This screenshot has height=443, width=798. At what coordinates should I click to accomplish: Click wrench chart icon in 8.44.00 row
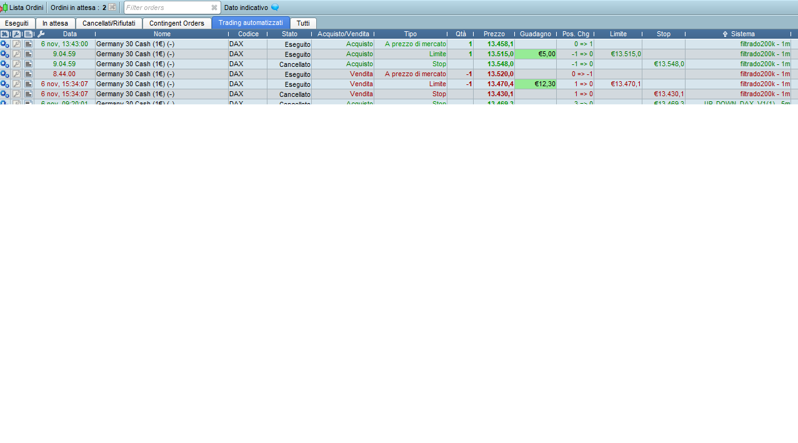coord(17,74)
